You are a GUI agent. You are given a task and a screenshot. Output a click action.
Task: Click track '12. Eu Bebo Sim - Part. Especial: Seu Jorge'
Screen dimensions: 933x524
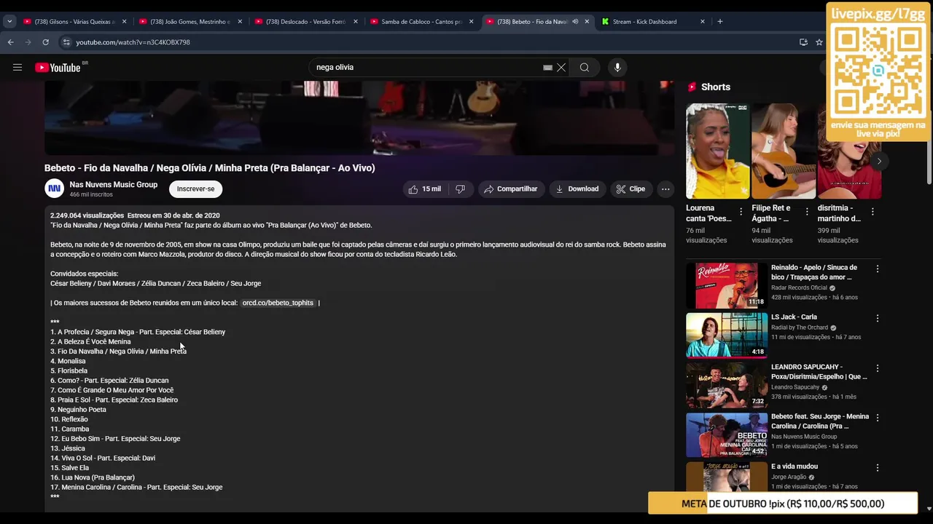click(x=115, y=439)
